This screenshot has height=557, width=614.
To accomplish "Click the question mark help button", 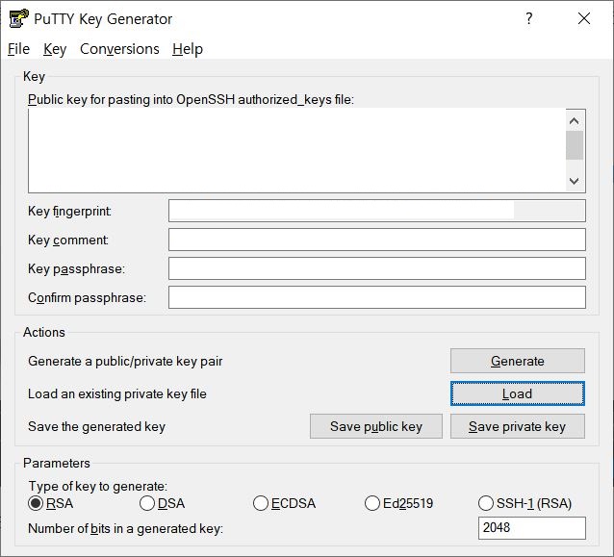I will coord(528,18).
